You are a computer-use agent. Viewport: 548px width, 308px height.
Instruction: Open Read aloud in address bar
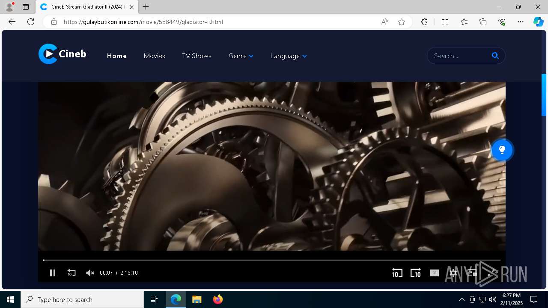(x=384, y=22)
